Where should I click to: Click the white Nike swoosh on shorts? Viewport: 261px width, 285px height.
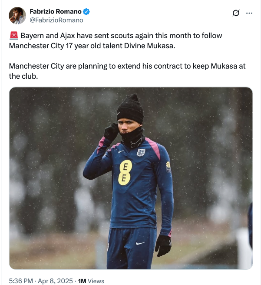(140, 243)
